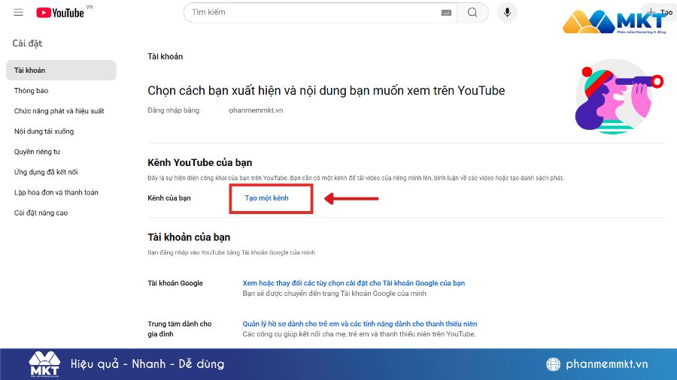The width and height of the screenshot is (677, 380).
Task: Open Thông báo settings
Action: [31, 91]
